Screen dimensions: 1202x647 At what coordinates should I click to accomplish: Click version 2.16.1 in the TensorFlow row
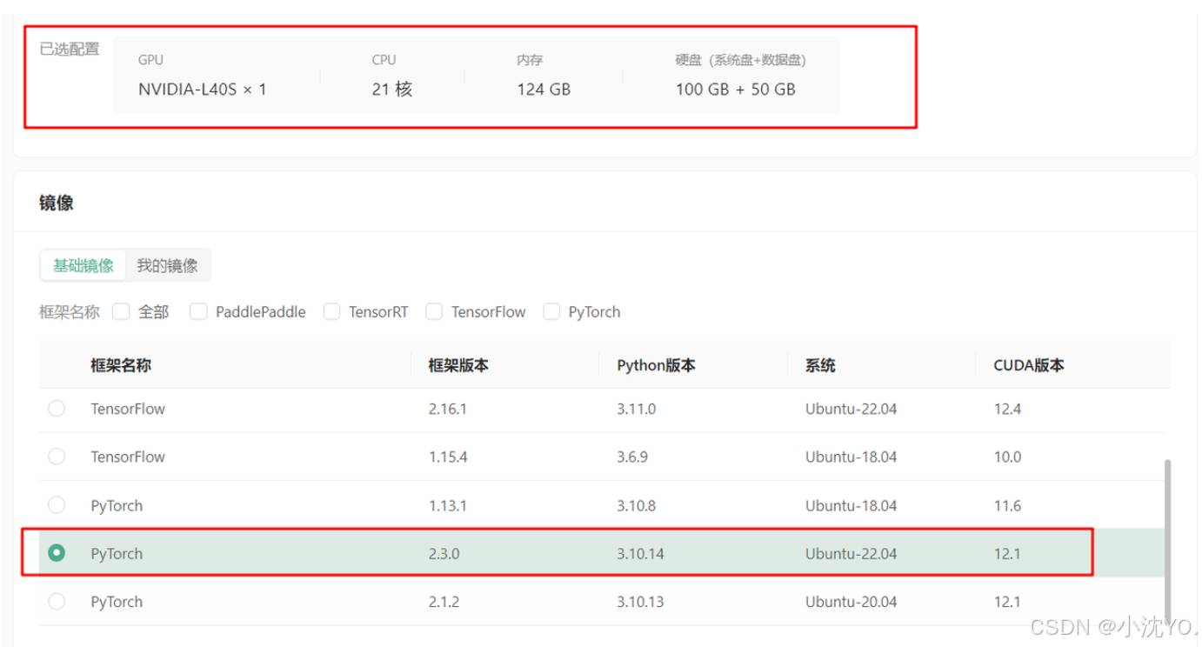click(448, 409)
